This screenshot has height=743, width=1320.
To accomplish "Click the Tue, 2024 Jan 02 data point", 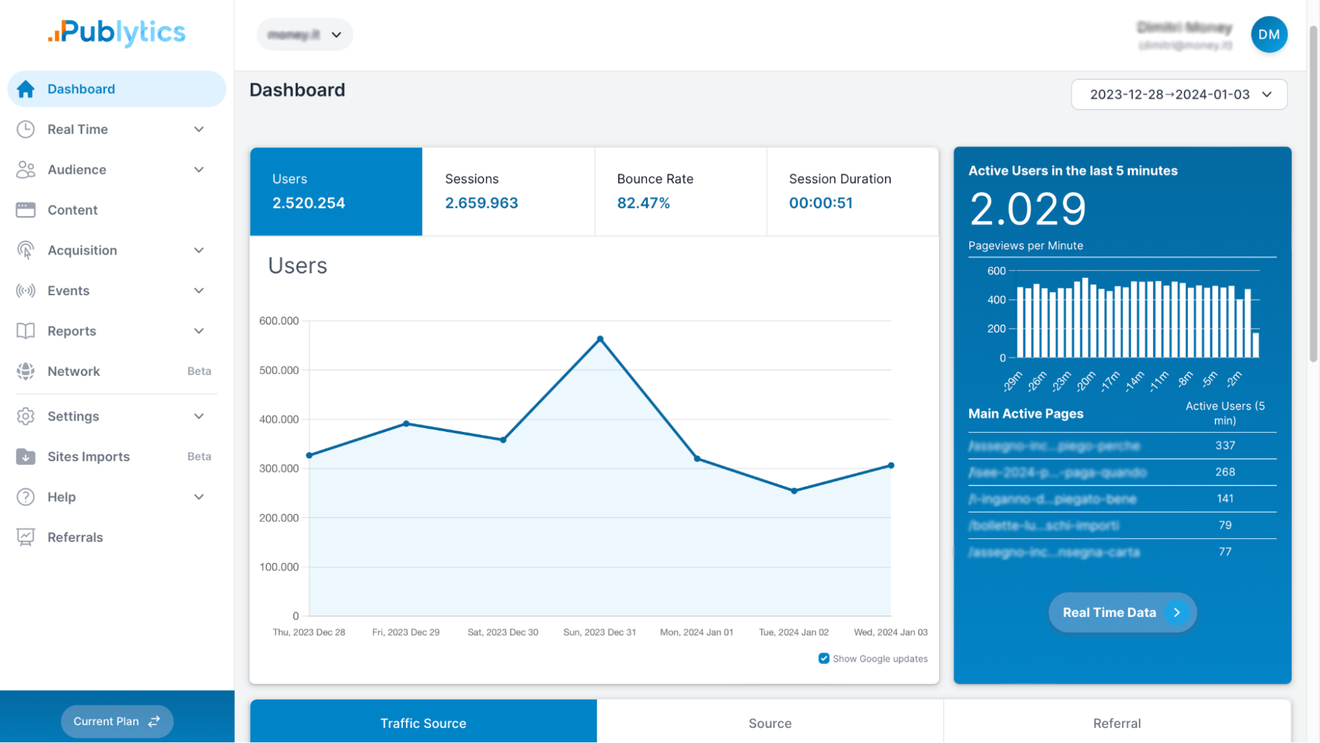I will tap(794, 491).
